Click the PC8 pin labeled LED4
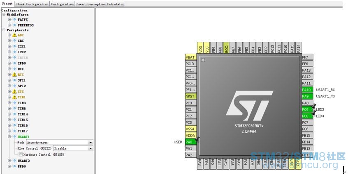Image resolution: width=348 pixels, height=175 pixels. coord(307,116)
